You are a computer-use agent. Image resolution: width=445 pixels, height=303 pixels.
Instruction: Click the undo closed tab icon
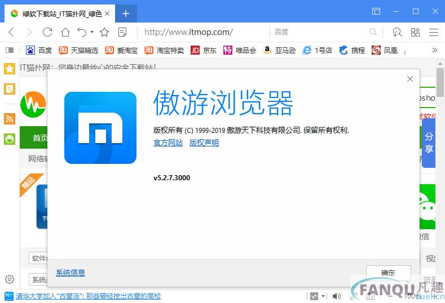tap(82, 32)
